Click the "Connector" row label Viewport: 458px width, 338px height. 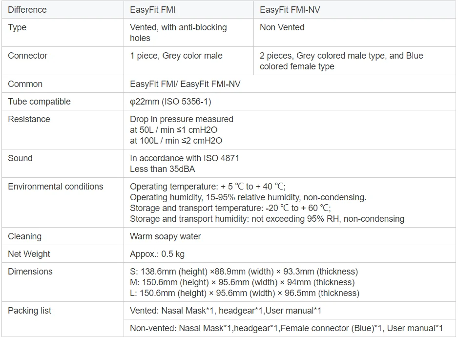(x=27, y=56)
